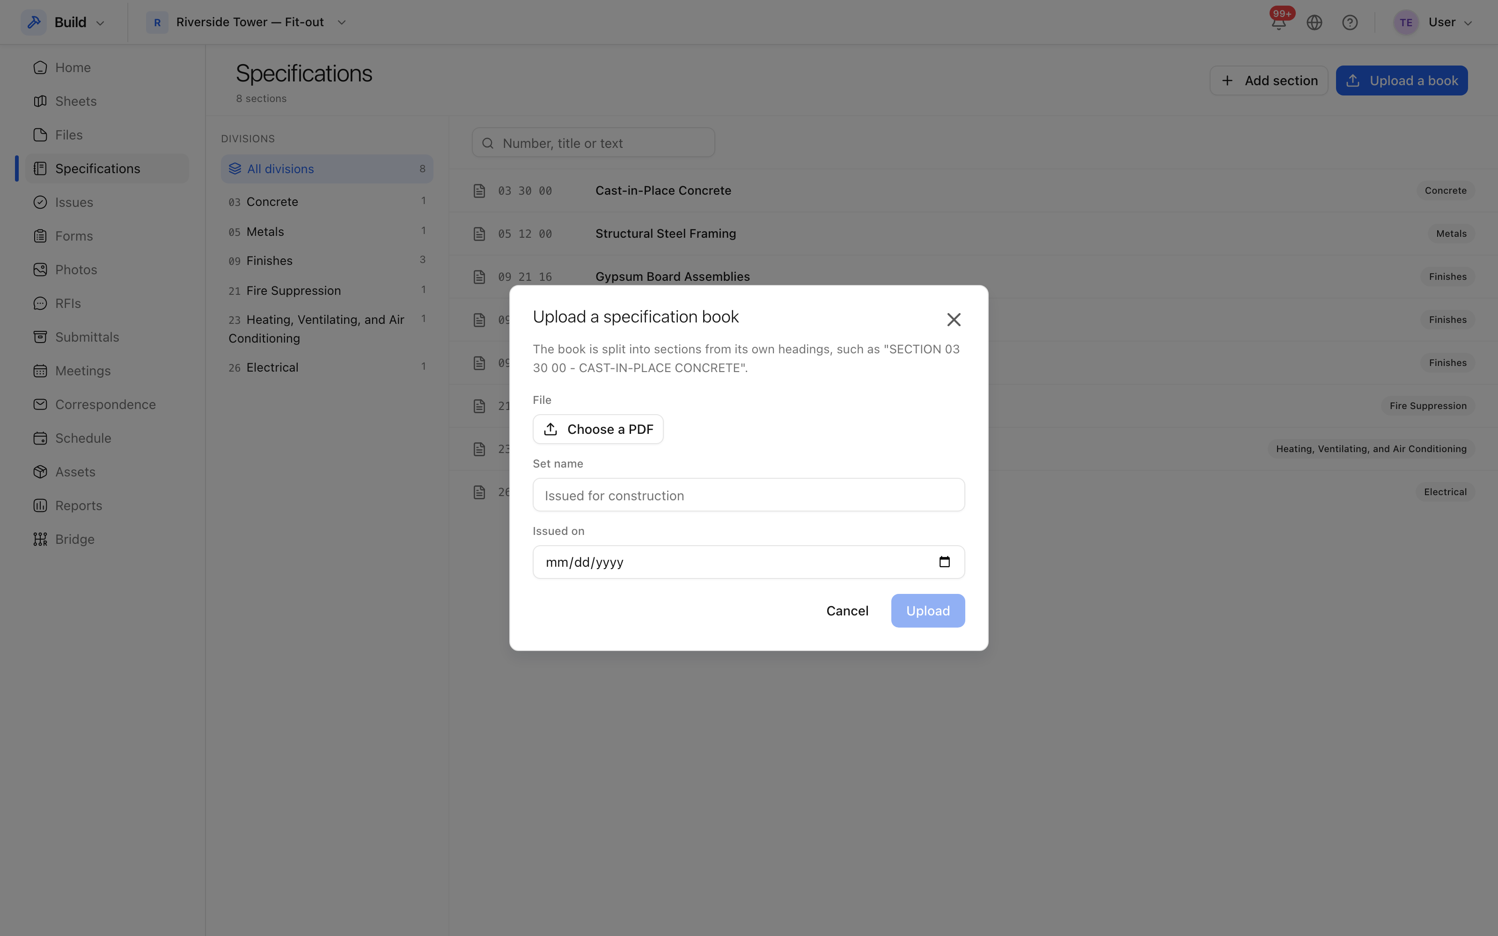The width and height of the screenshot is (1498, 936).
Task: Select All divisions filter
Action: [x=327, y=169]
